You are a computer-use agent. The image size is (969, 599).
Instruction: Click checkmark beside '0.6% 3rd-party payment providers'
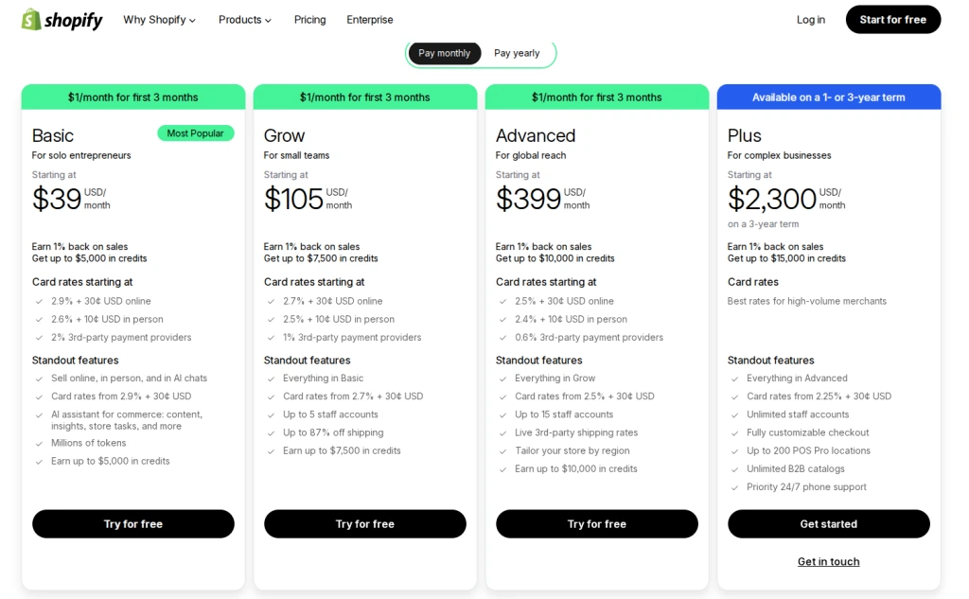click(502, 338)
